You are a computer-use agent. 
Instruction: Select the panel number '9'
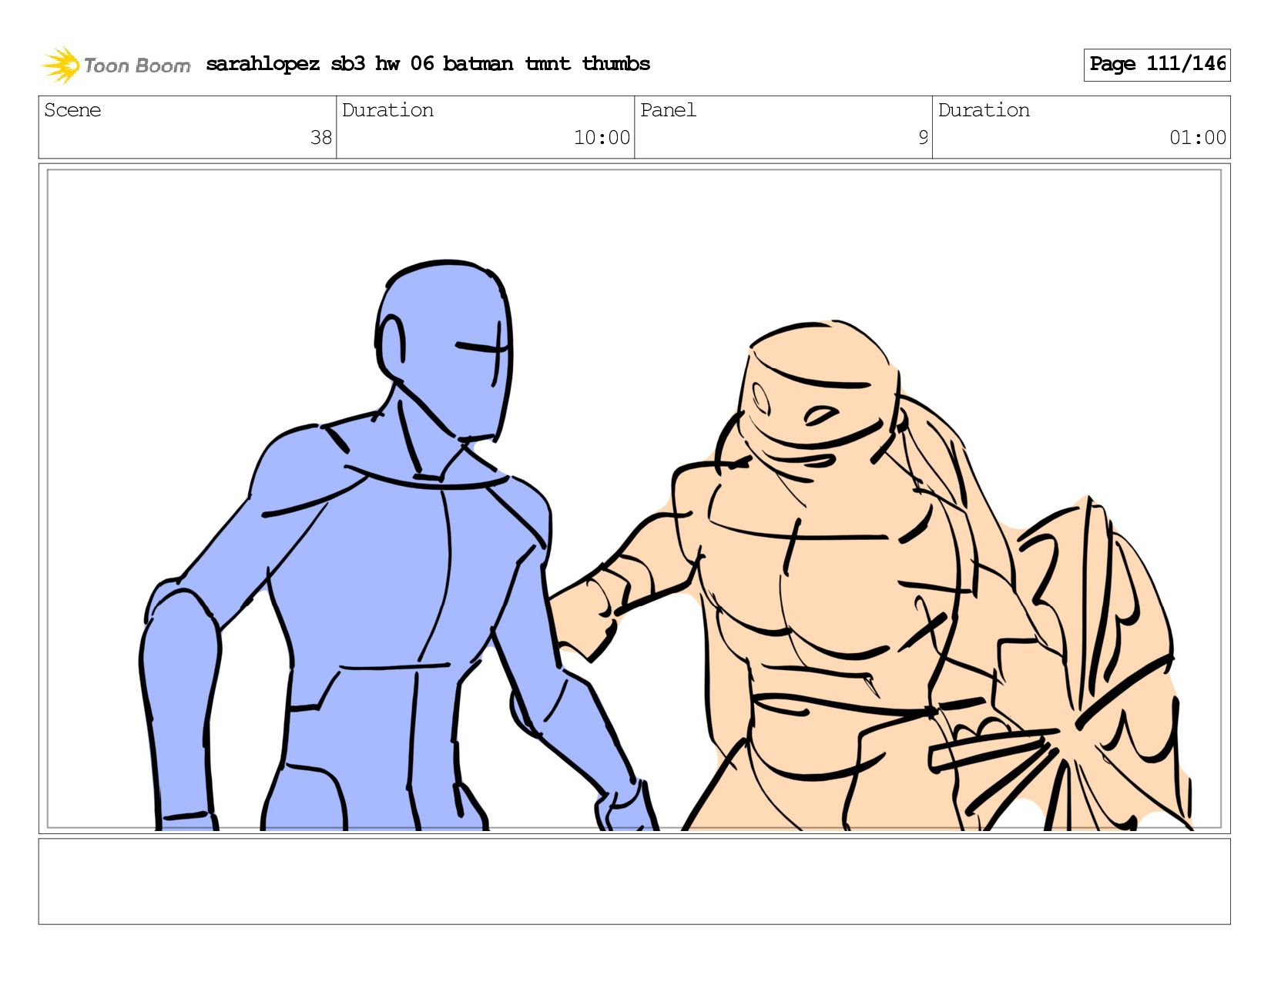click(923, 138)
